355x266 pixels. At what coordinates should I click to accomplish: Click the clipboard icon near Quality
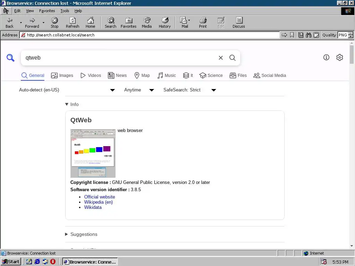click(316, 35)
